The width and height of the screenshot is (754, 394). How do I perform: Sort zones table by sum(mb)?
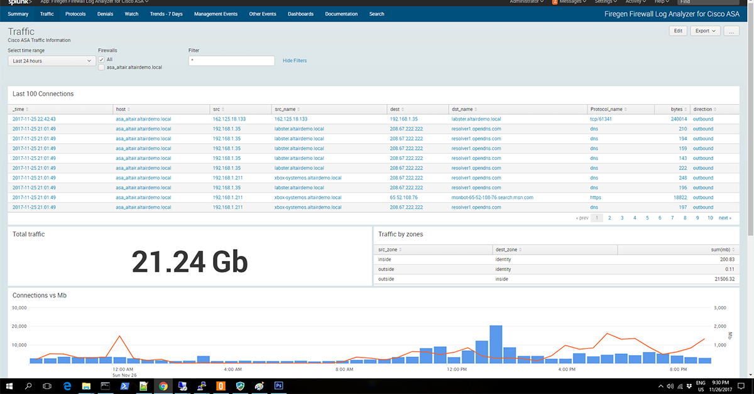tap(724, 250)
